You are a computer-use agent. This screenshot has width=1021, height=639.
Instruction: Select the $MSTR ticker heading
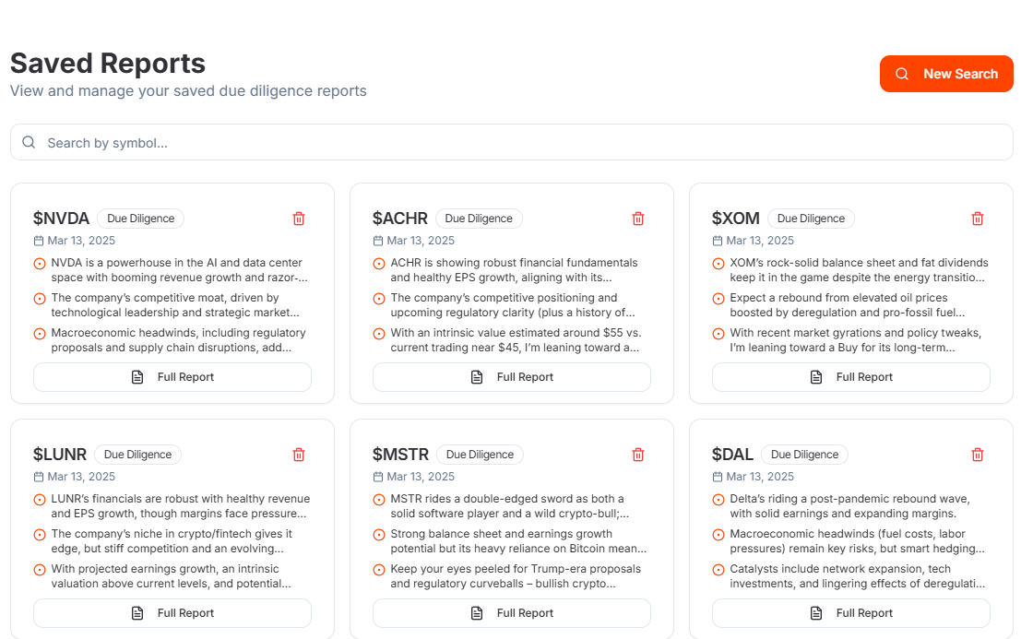tap(400, 455)
